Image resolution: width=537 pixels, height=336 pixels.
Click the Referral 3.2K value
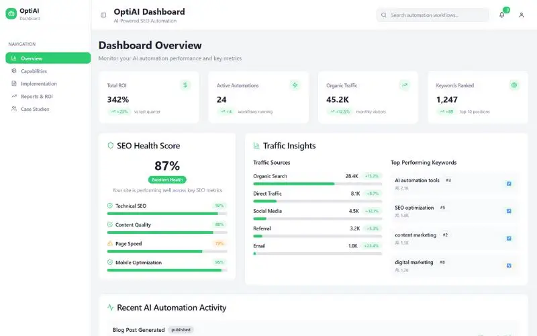[355, 228]
